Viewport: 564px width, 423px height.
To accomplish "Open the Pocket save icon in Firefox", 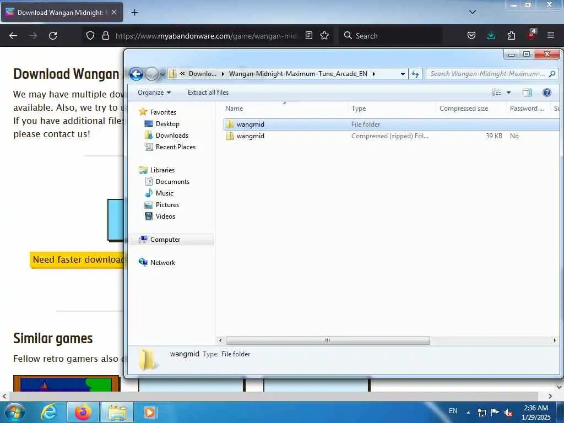I will (x=471, y=35).
